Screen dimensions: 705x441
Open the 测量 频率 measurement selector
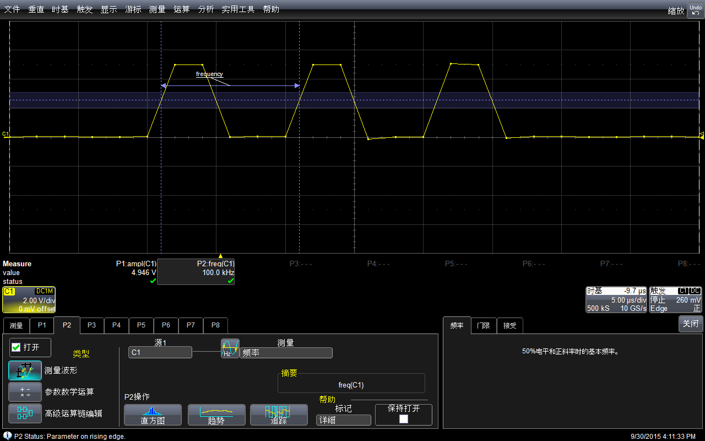[286, 353]
